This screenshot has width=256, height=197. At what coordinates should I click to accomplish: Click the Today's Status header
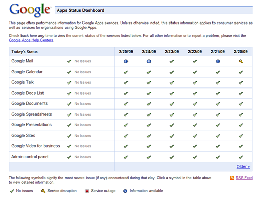[x=25, y=52]
